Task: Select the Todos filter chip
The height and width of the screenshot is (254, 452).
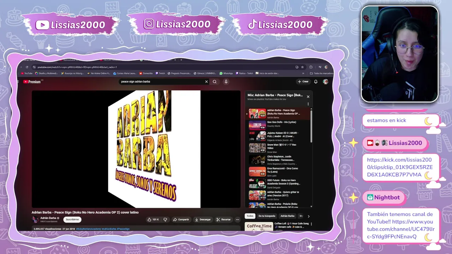Action: 250,216
